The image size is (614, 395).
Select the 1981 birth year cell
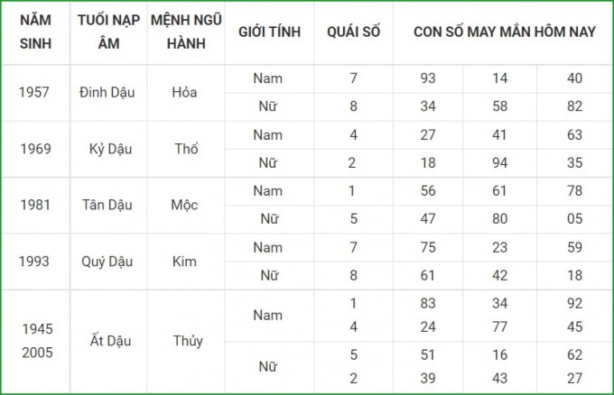click(x=35, y=206)
